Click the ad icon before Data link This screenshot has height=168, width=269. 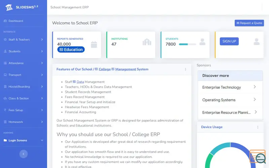(74, 82)
